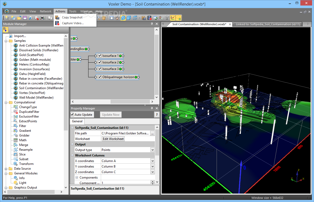Click the browse button beside File path
The image size is (314, 202).
tap(152, 133)
